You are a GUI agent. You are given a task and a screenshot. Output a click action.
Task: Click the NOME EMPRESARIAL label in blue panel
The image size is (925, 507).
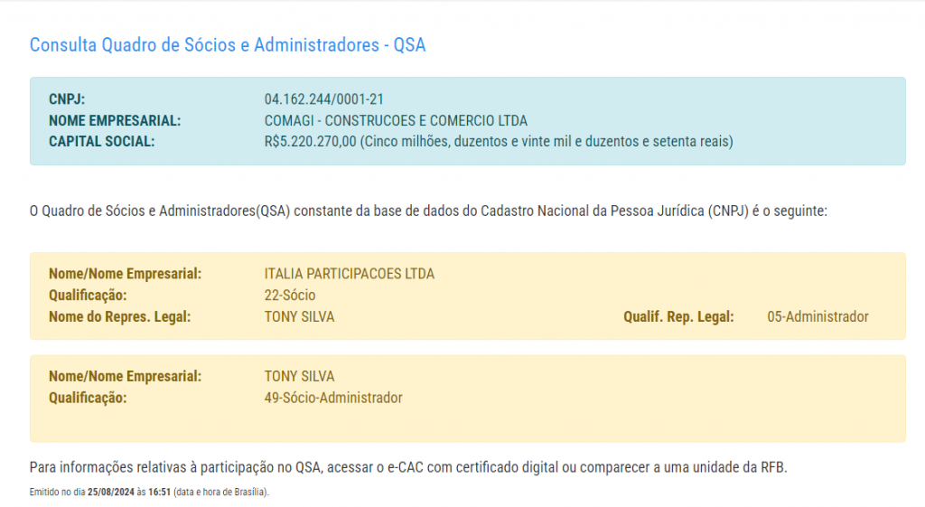point(115,120)
